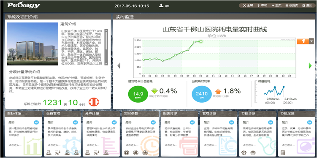This screenshot has height=158, width=317.
Task: Click 点击进入 in the 指标体系 card
Action: click(15, 145)
